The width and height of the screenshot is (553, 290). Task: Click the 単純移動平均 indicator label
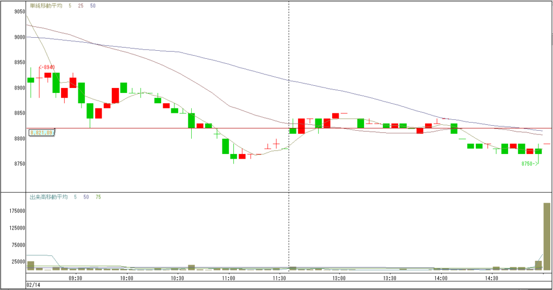[46, 5]
